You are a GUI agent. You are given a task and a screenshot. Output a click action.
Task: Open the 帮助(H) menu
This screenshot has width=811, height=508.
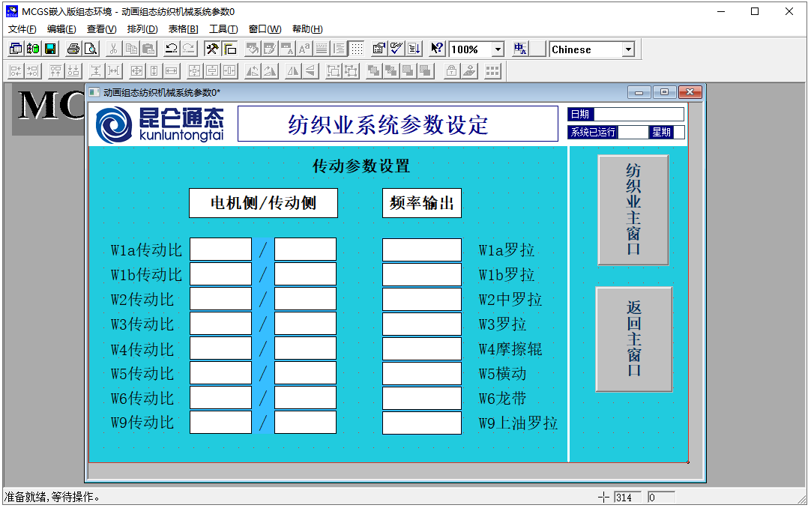[307, 29]
